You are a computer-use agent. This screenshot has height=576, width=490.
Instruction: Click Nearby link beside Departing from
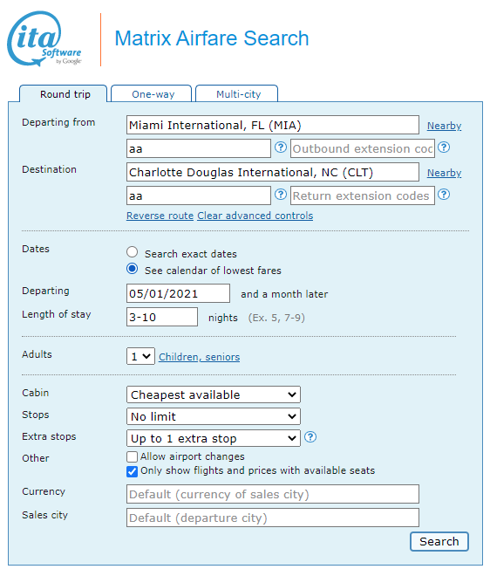[444, 126]
